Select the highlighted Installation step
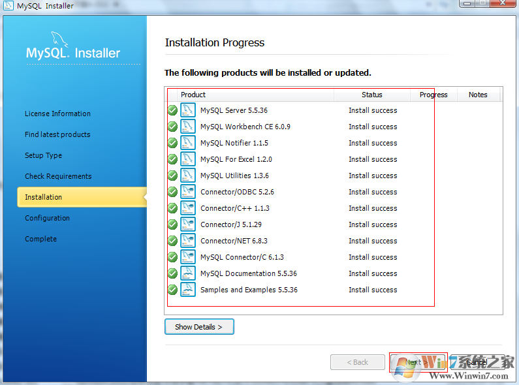The width and height of the screenshot is (519, 385). (x=82, y=197)
